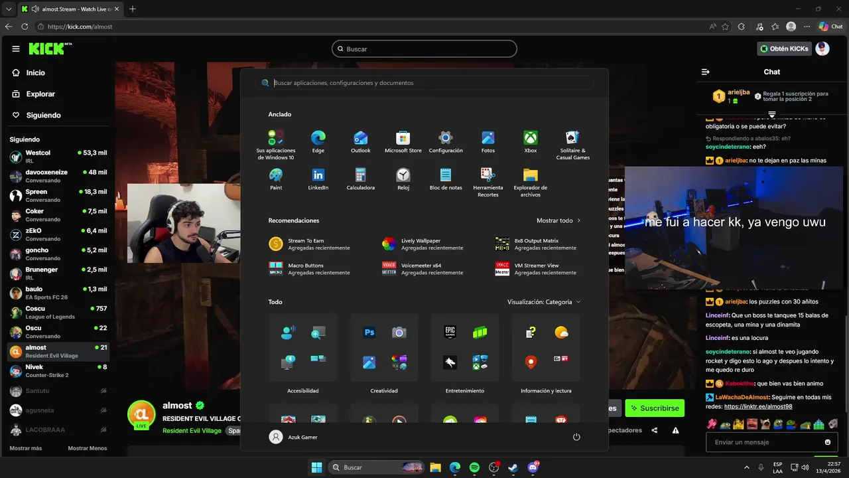
Task: Expand the pinned chat leaderboard arrow
Action: coord(772,115)
